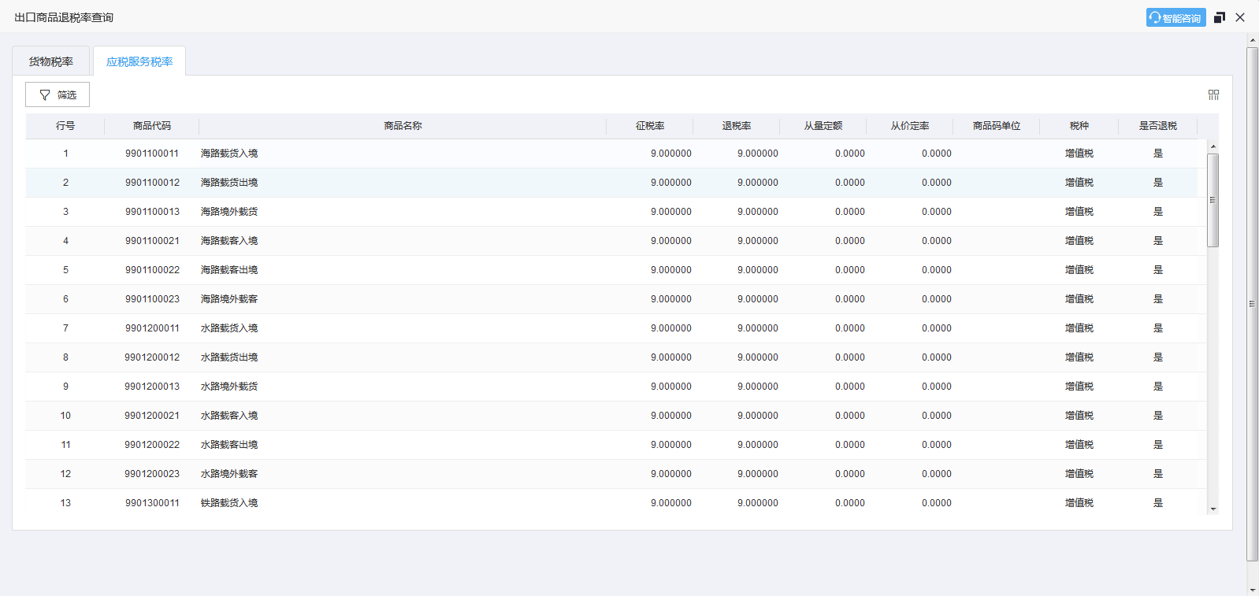Click the restore window icon
This screenshot has width=1259, height=596.
click(x=1220, y=17)
